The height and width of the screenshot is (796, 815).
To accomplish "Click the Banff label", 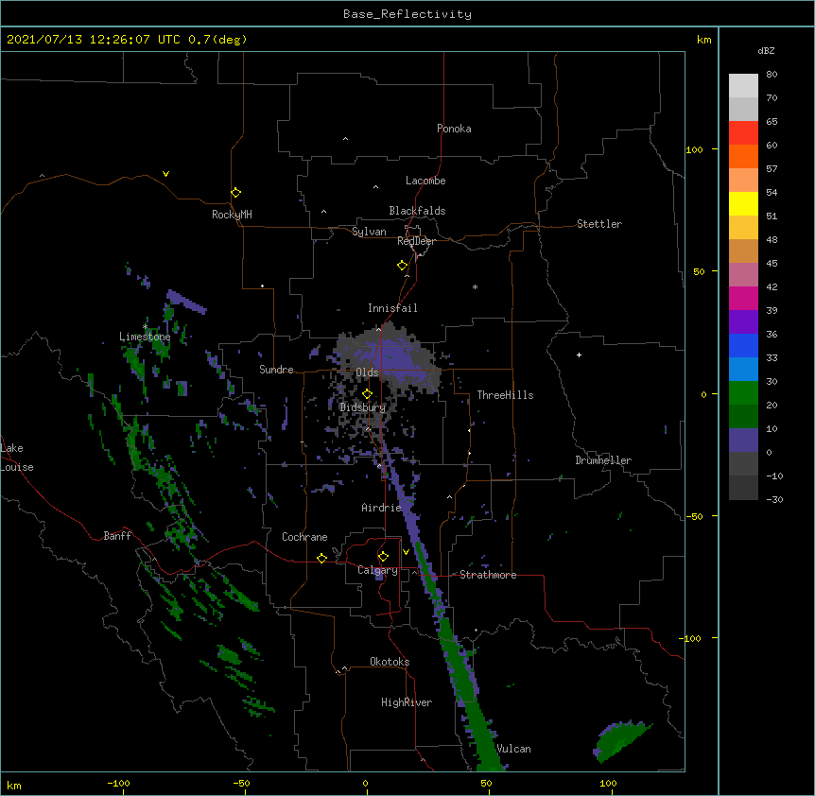I will point(117,536).
